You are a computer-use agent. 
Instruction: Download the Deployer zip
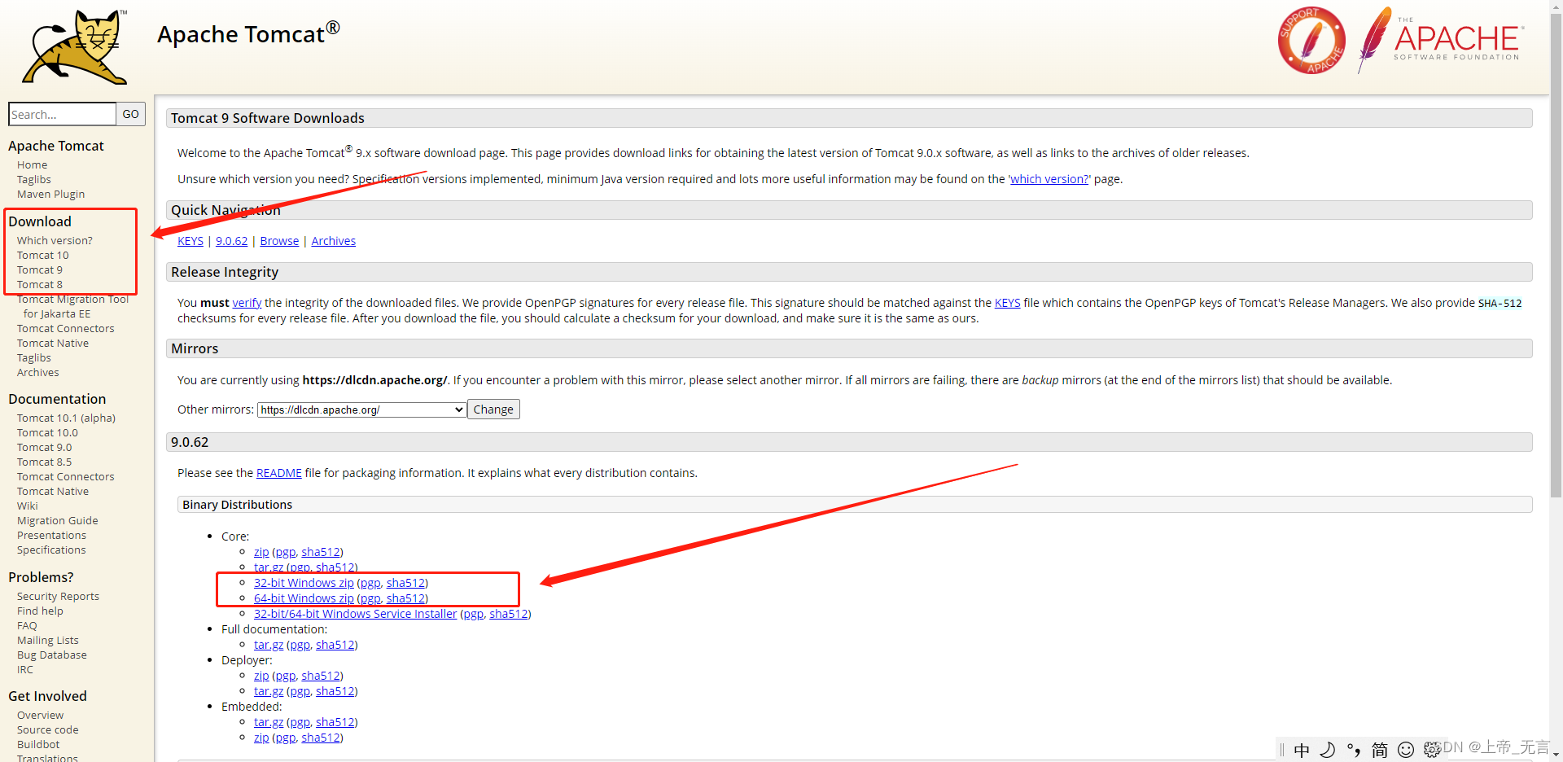point(261,676)
